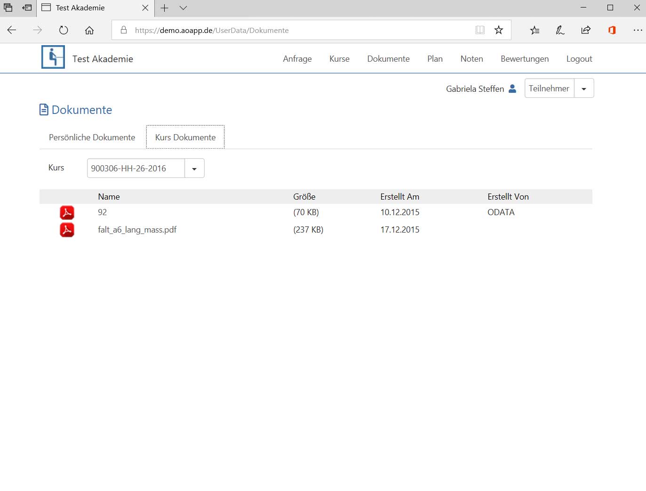Click the (70 KB) size cell
The width and height of the screenshot is (646, 491).
coord(306,212)
